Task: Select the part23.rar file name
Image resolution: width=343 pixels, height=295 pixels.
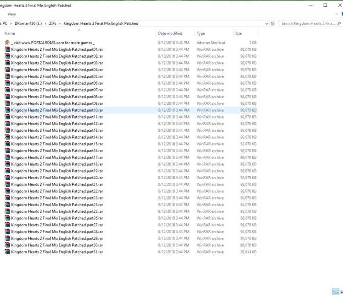Action: coord(57,198)
